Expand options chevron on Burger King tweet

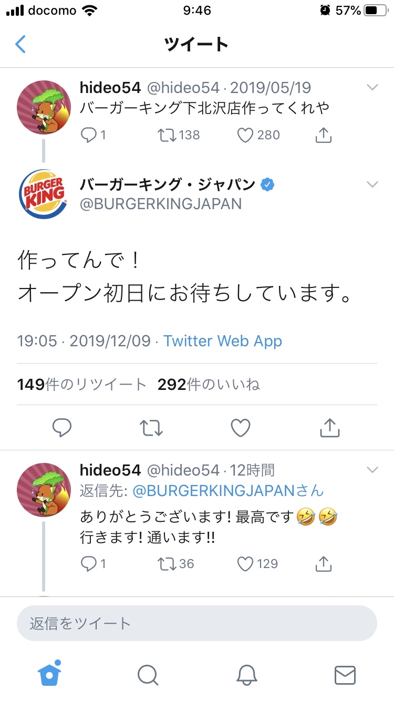[372, 184]
